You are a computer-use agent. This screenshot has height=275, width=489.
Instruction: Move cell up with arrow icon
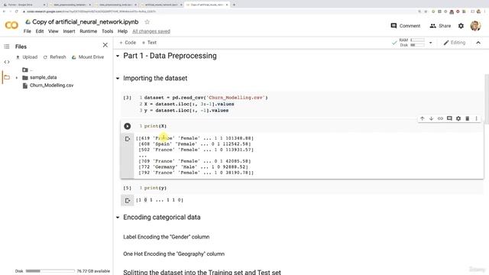[x=423, y=118]
